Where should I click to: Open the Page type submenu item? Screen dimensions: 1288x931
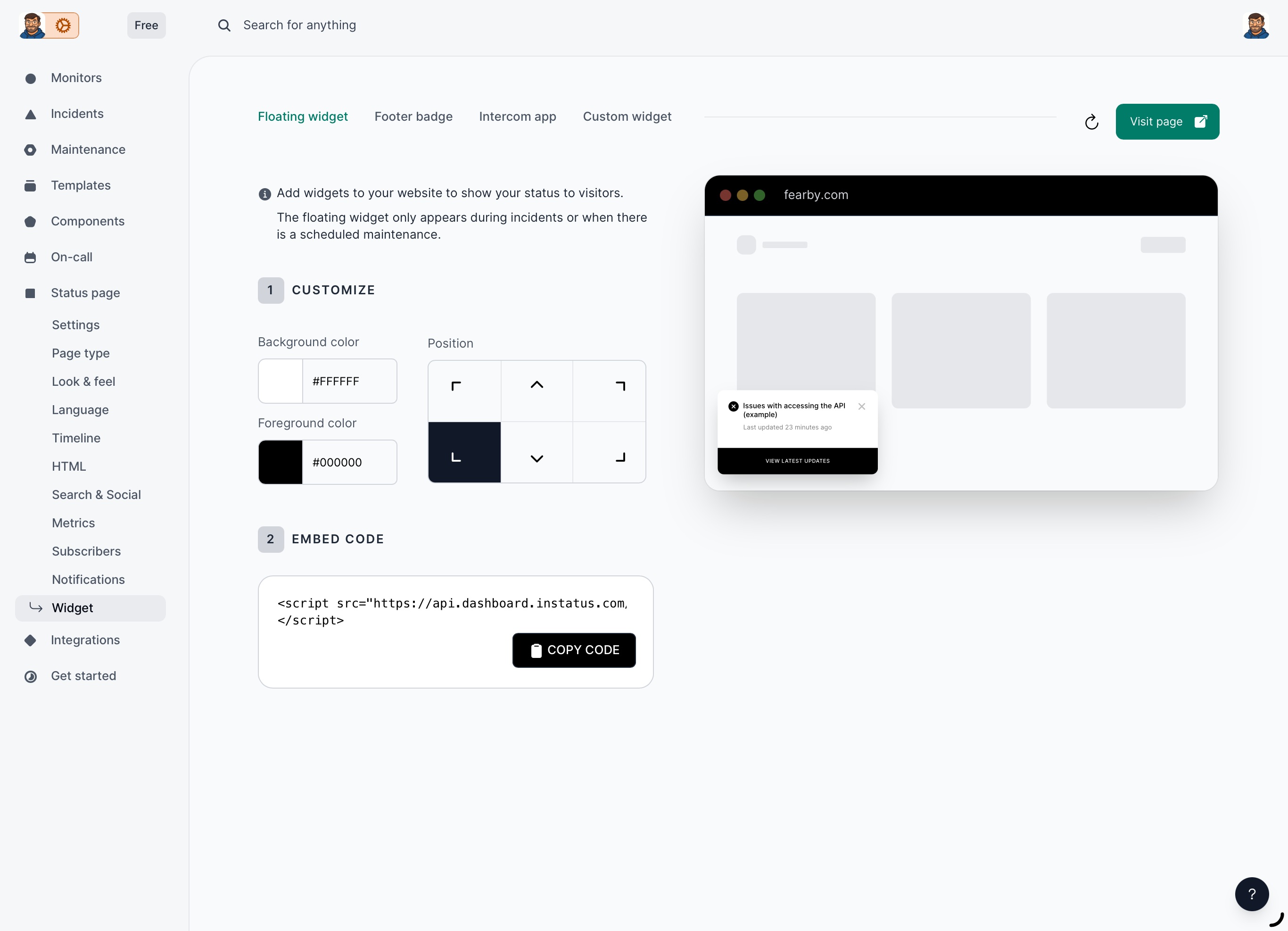[81, 353]
